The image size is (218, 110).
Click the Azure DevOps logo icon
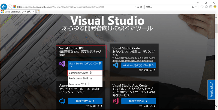[62, 101]
